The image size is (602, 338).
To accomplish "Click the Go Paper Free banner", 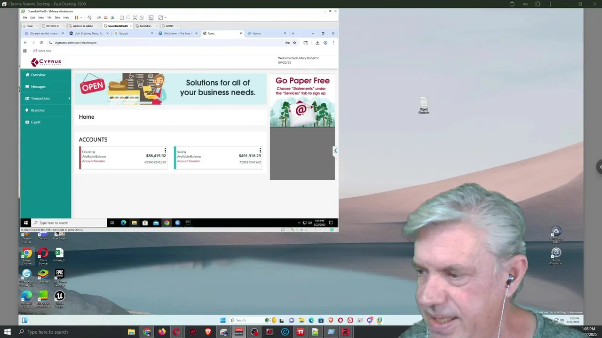I will [x=302, y=101].
